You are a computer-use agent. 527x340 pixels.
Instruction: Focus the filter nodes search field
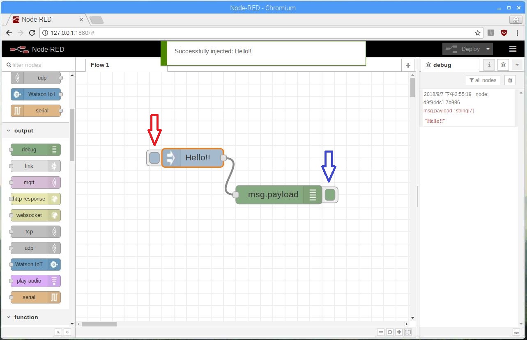click(x=39, y=65)
